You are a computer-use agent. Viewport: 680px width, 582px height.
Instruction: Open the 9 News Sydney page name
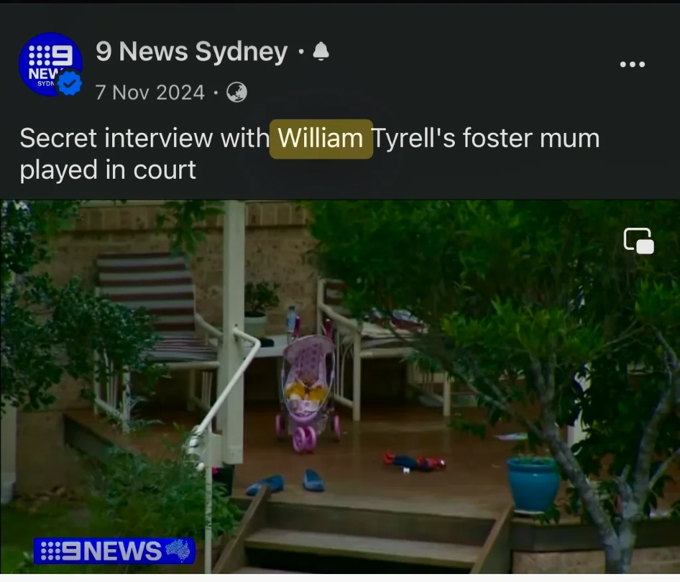coord(192,52)
